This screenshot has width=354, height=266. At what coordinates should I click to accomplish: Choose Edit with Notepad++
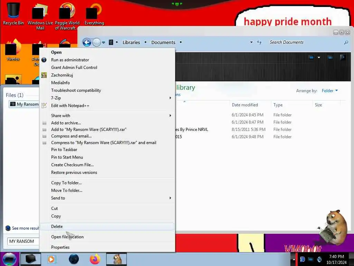[107, 106]
